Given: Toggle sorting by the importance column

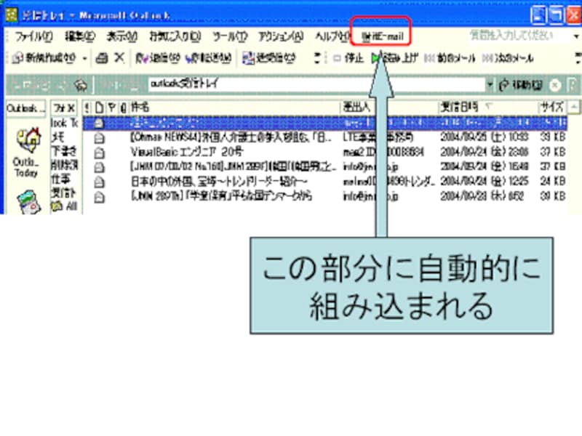Looking at the screenshot, I should pos(87,106).
